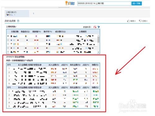Select the fifth row radio button in 上榜时间表

[8, 52]
